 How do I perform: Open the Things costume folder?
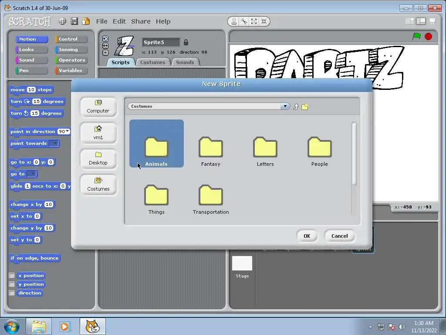tap(156, 199)
